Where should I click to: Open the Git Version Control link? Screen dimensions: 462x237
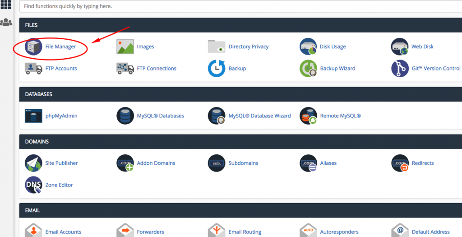point(436,68)
